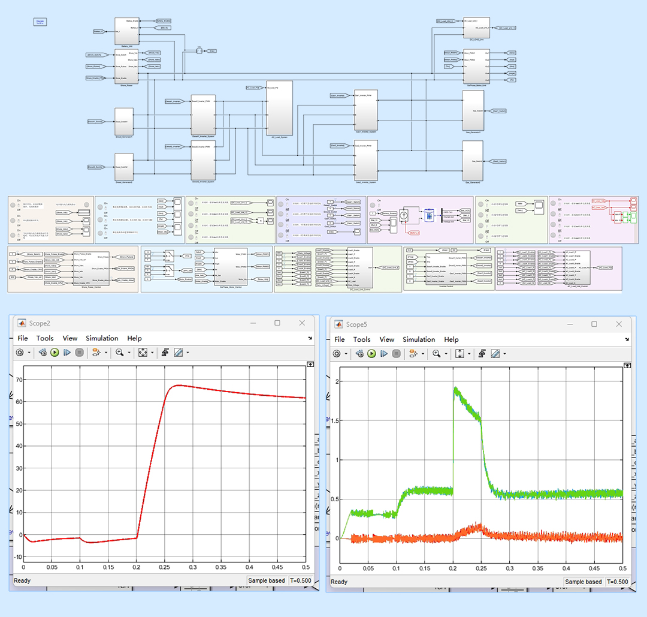647x617 pixels.
Task: Maximize axes icon at Scope5 plot corner
Action: (x=627, y=366)
